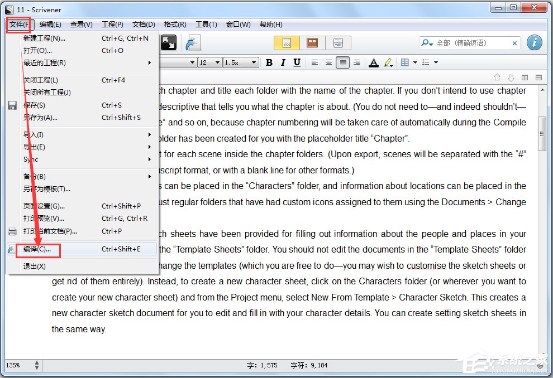Toggle bold formatting
Image resolution: width=553 pixels, height=378 pixels.
pos(269,62)
